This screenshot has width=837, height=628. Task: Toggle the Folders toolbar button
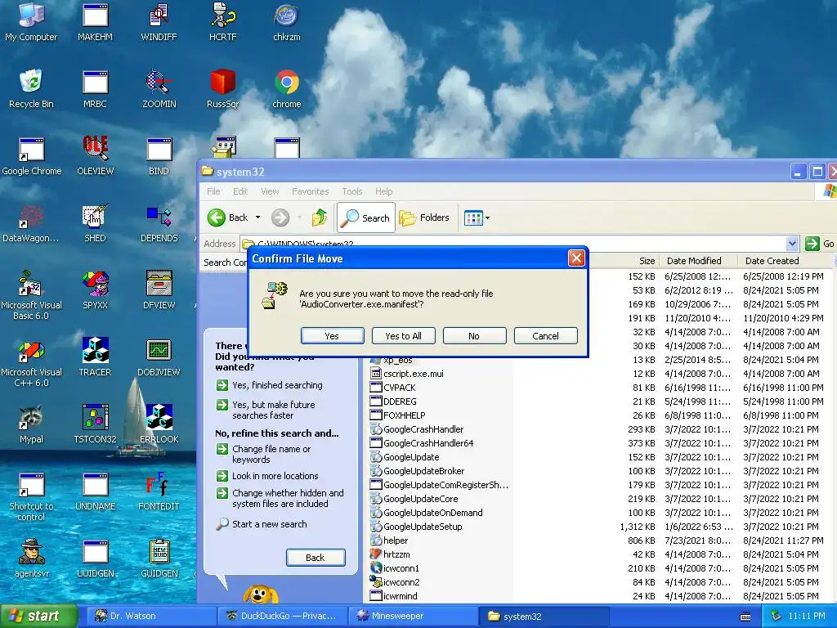(x=424, y=218)
